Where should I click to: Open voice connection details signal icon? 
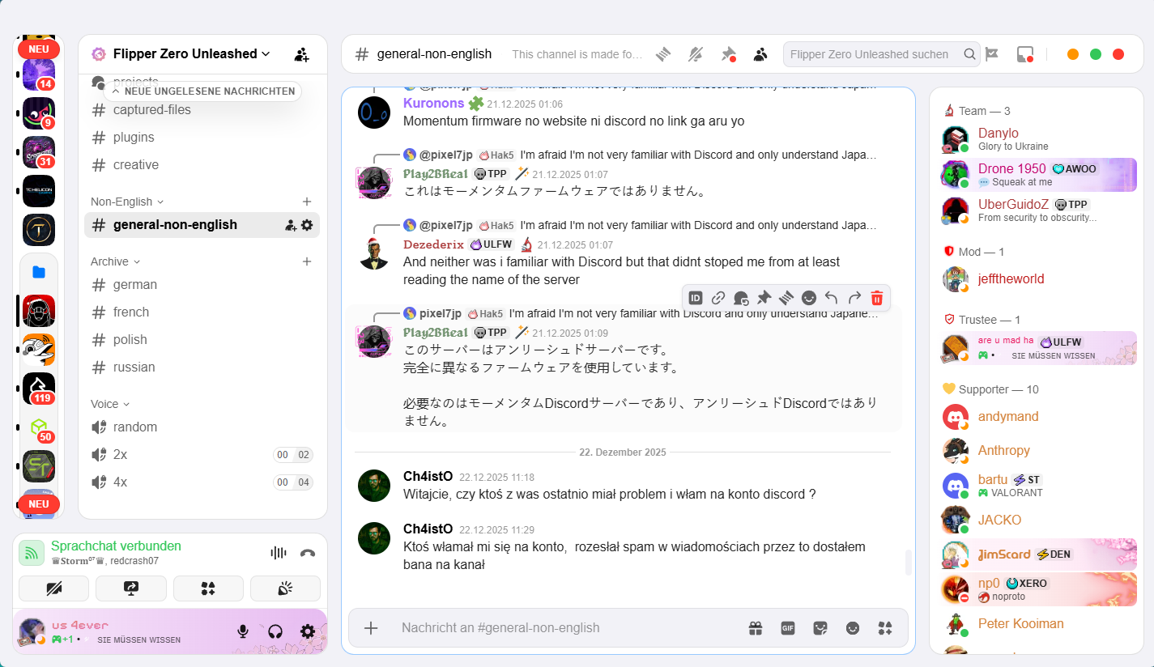32,553
